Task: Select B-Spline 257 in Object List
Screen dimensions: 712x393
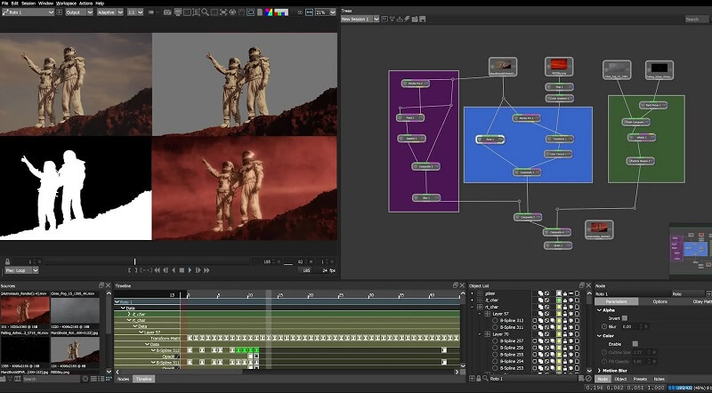Action: pyautogui.click(x=511, y=341)
